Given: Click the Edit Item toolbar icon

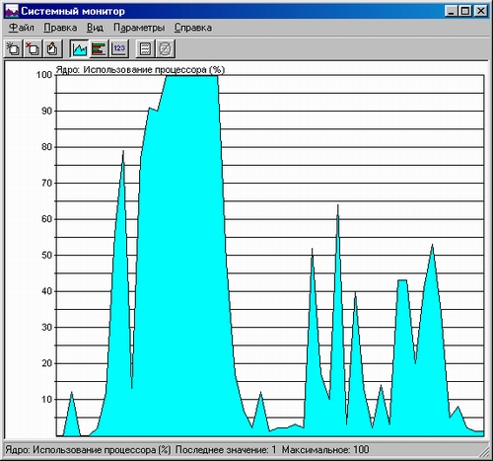Looking at the screenshot, I should tap(52, 49).
